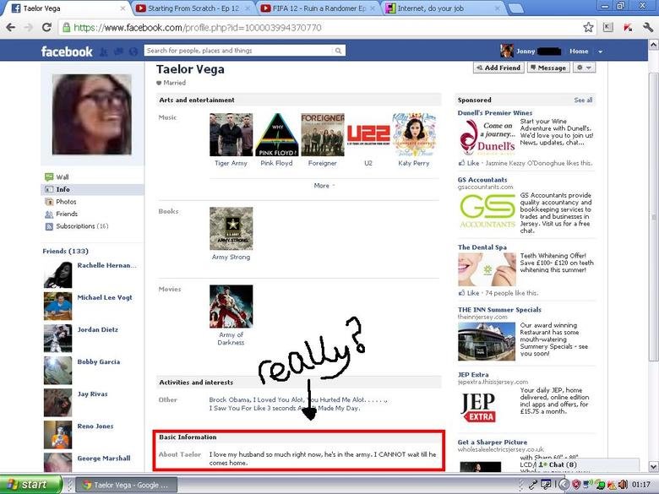Select Taelor Vega Chrome taskbar button
This screenshot has height=494, width=659.
127,486
